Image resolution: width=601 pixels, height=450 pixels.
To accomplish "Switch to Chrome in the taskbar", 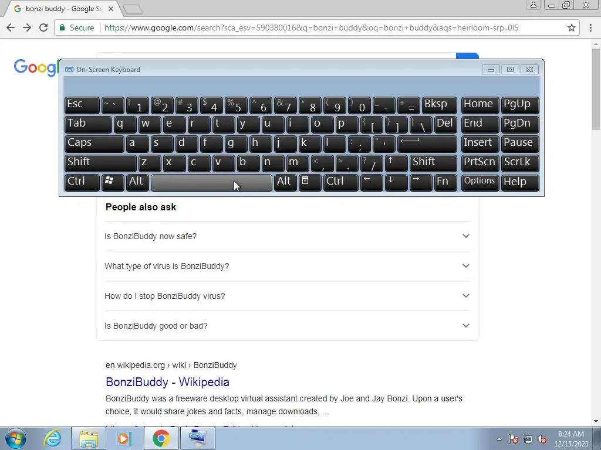I will [161, 438].
